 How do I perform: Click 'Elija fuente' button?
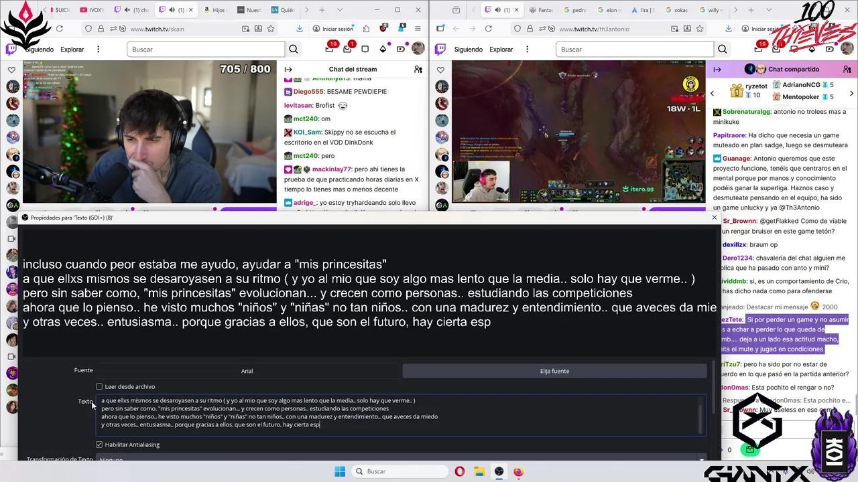554,371
